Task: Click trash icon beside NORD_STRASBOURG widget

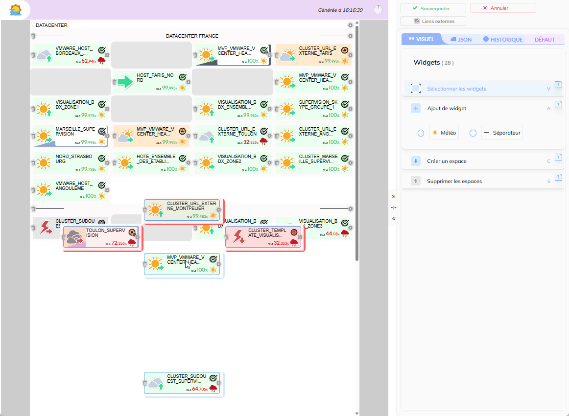Action: [33, 163]
